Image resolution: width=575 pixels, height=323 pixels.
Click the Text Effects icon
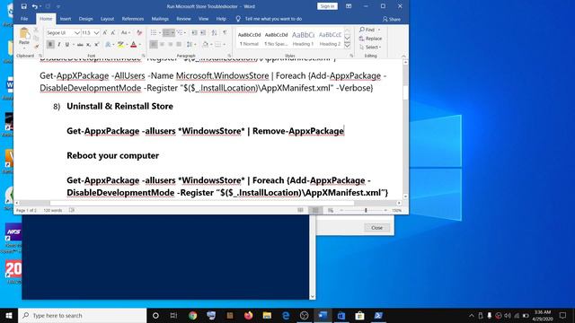coord(108,44)
